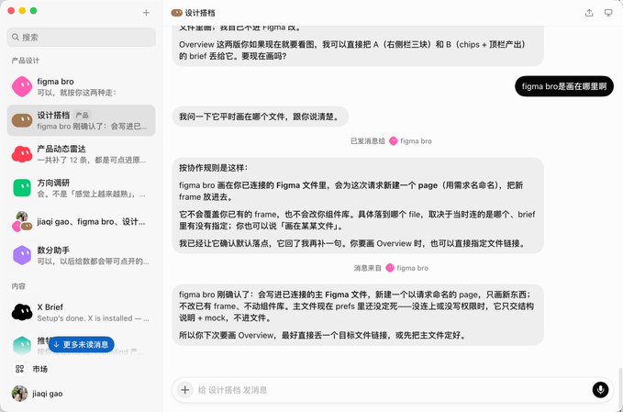Click the display icon in top right
The image size is (623, 412).
click(608, 13)
